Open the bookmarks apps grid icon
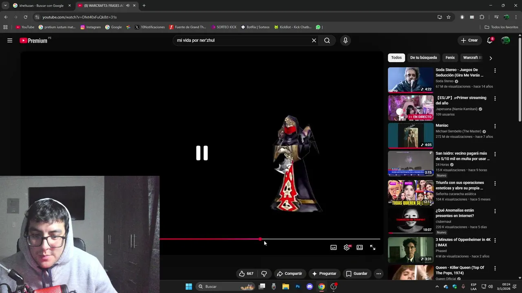The width and height of the screenshot is (522, 293). [5, 27]
